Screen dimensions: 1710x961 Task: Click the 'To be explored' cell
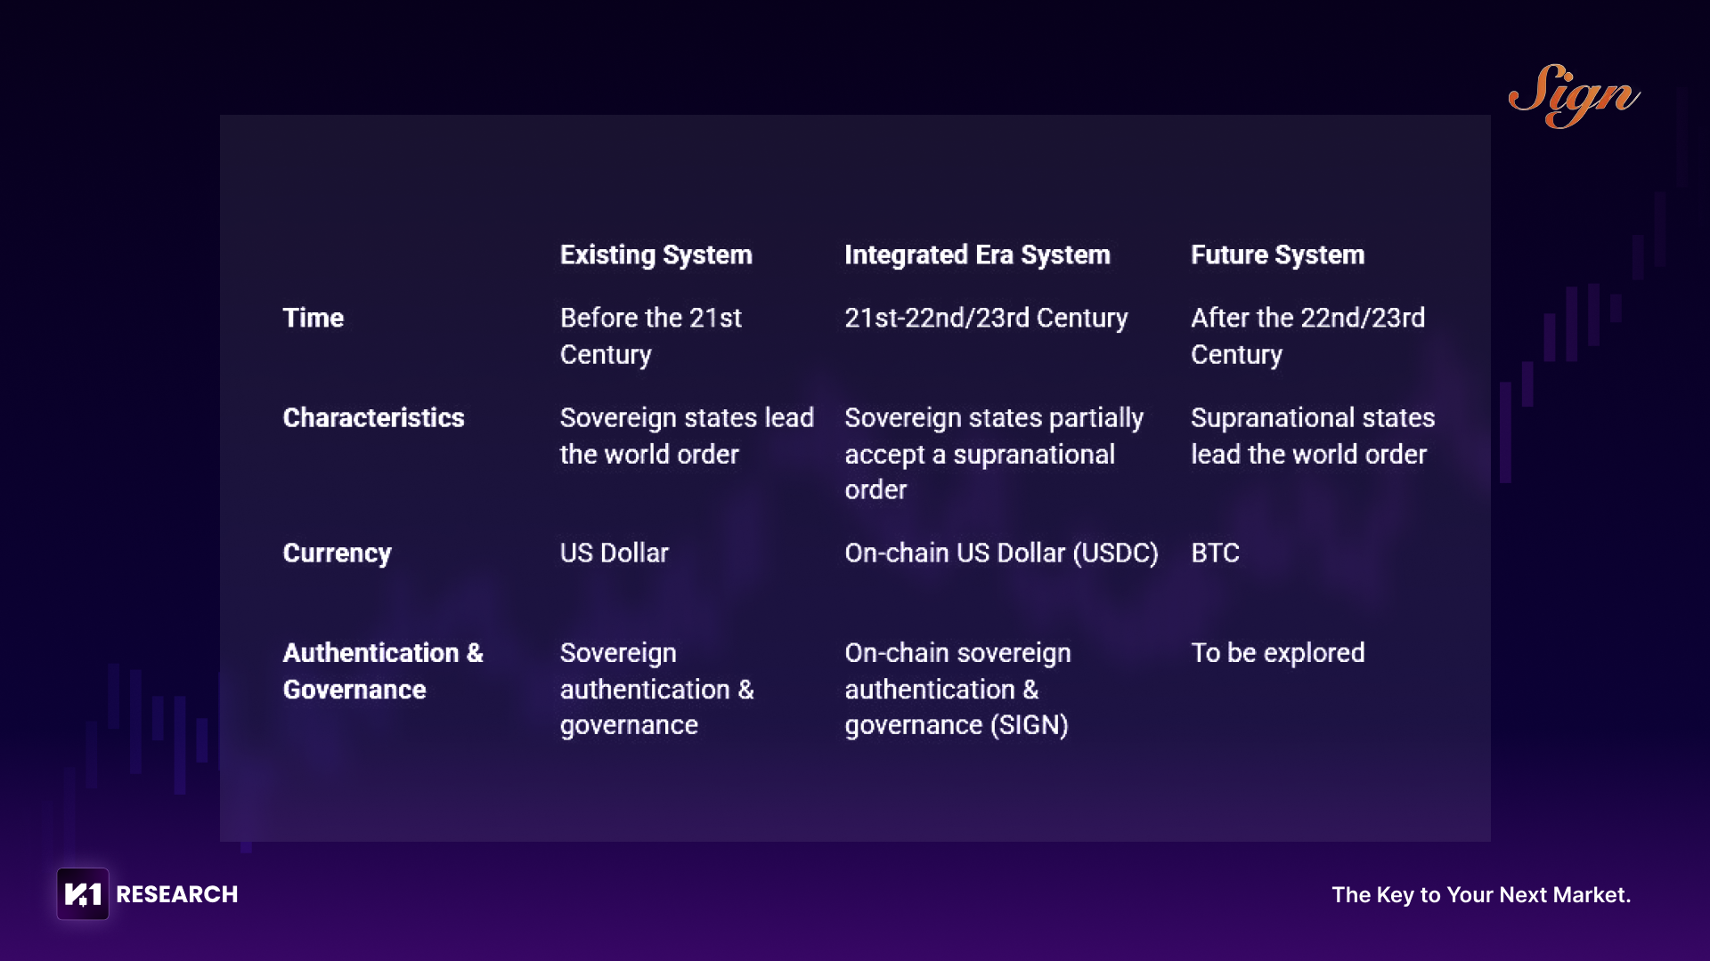tap(1277, 652)
